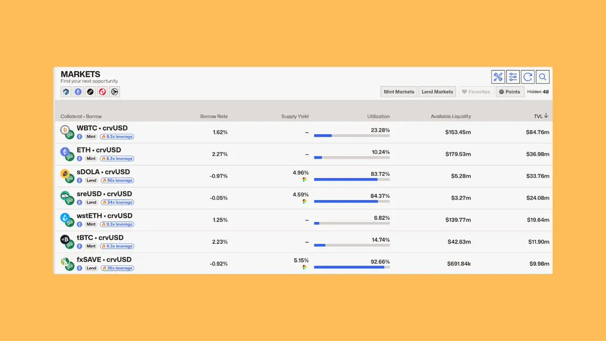The image size is (606, 341).
Task: Open the fxSAVE • crvUSD market
Action: click(104, 260)
